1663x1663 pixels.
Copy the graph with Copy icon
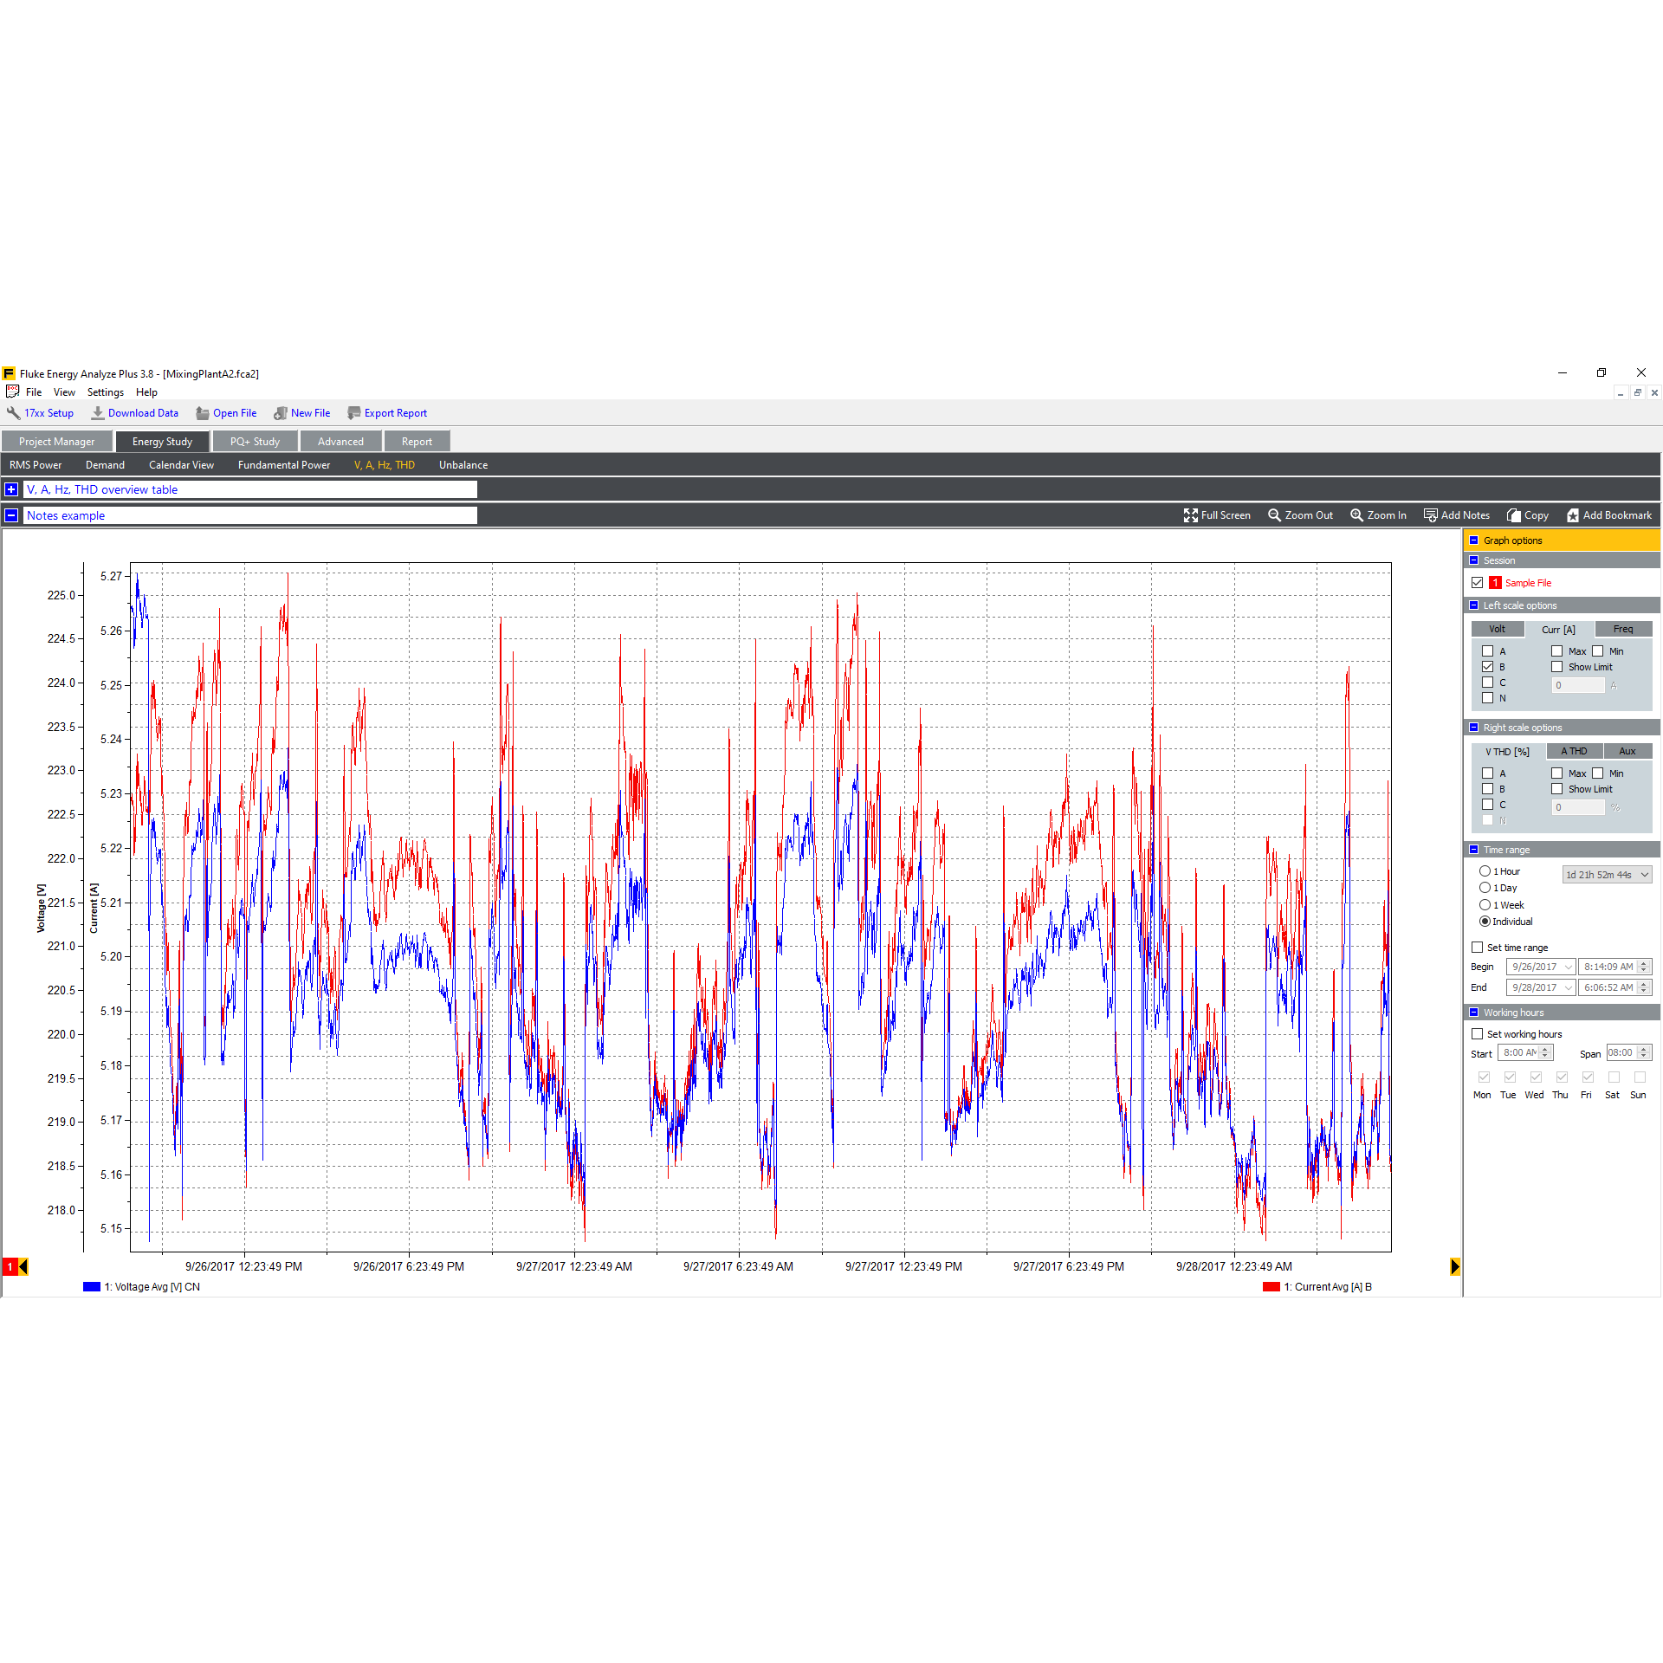click(1514, 515)
